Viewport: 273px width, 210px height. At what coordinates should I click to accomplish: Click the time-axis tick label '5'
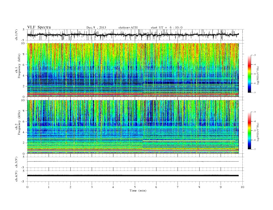point(135,187)
